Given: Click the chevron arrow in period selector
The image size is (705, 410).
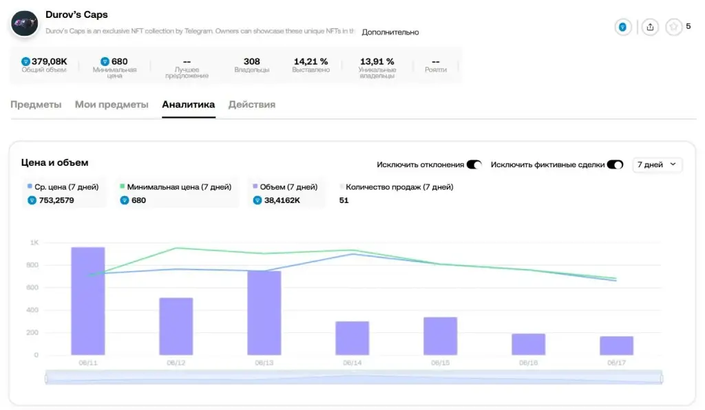Looking at the screenshot, I should tap(673, 164).
